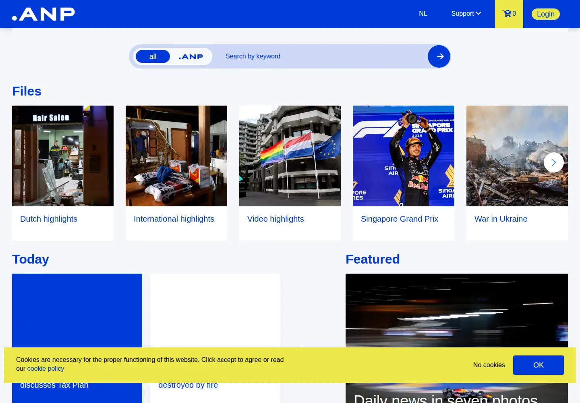Open Video highlights flags thumbnail
Screen dimensions: 580x403
(x=290, y=156)
